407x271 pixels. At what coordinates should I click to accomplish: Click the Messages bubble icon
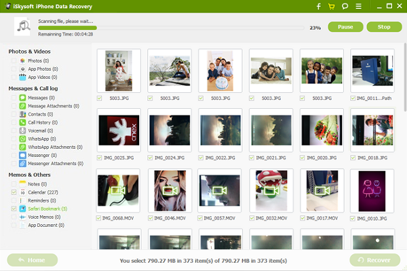tap(22, 98)
